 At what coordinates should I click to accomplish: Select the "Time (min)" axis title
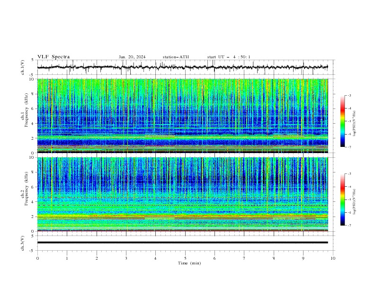point(189,263)
